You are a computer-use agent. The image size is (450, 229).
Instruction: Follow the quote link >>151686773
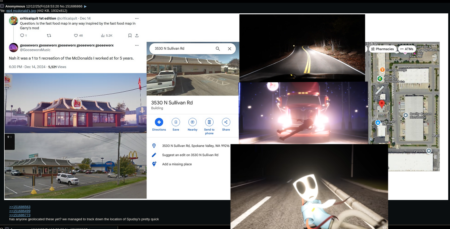tap(20, 215)
